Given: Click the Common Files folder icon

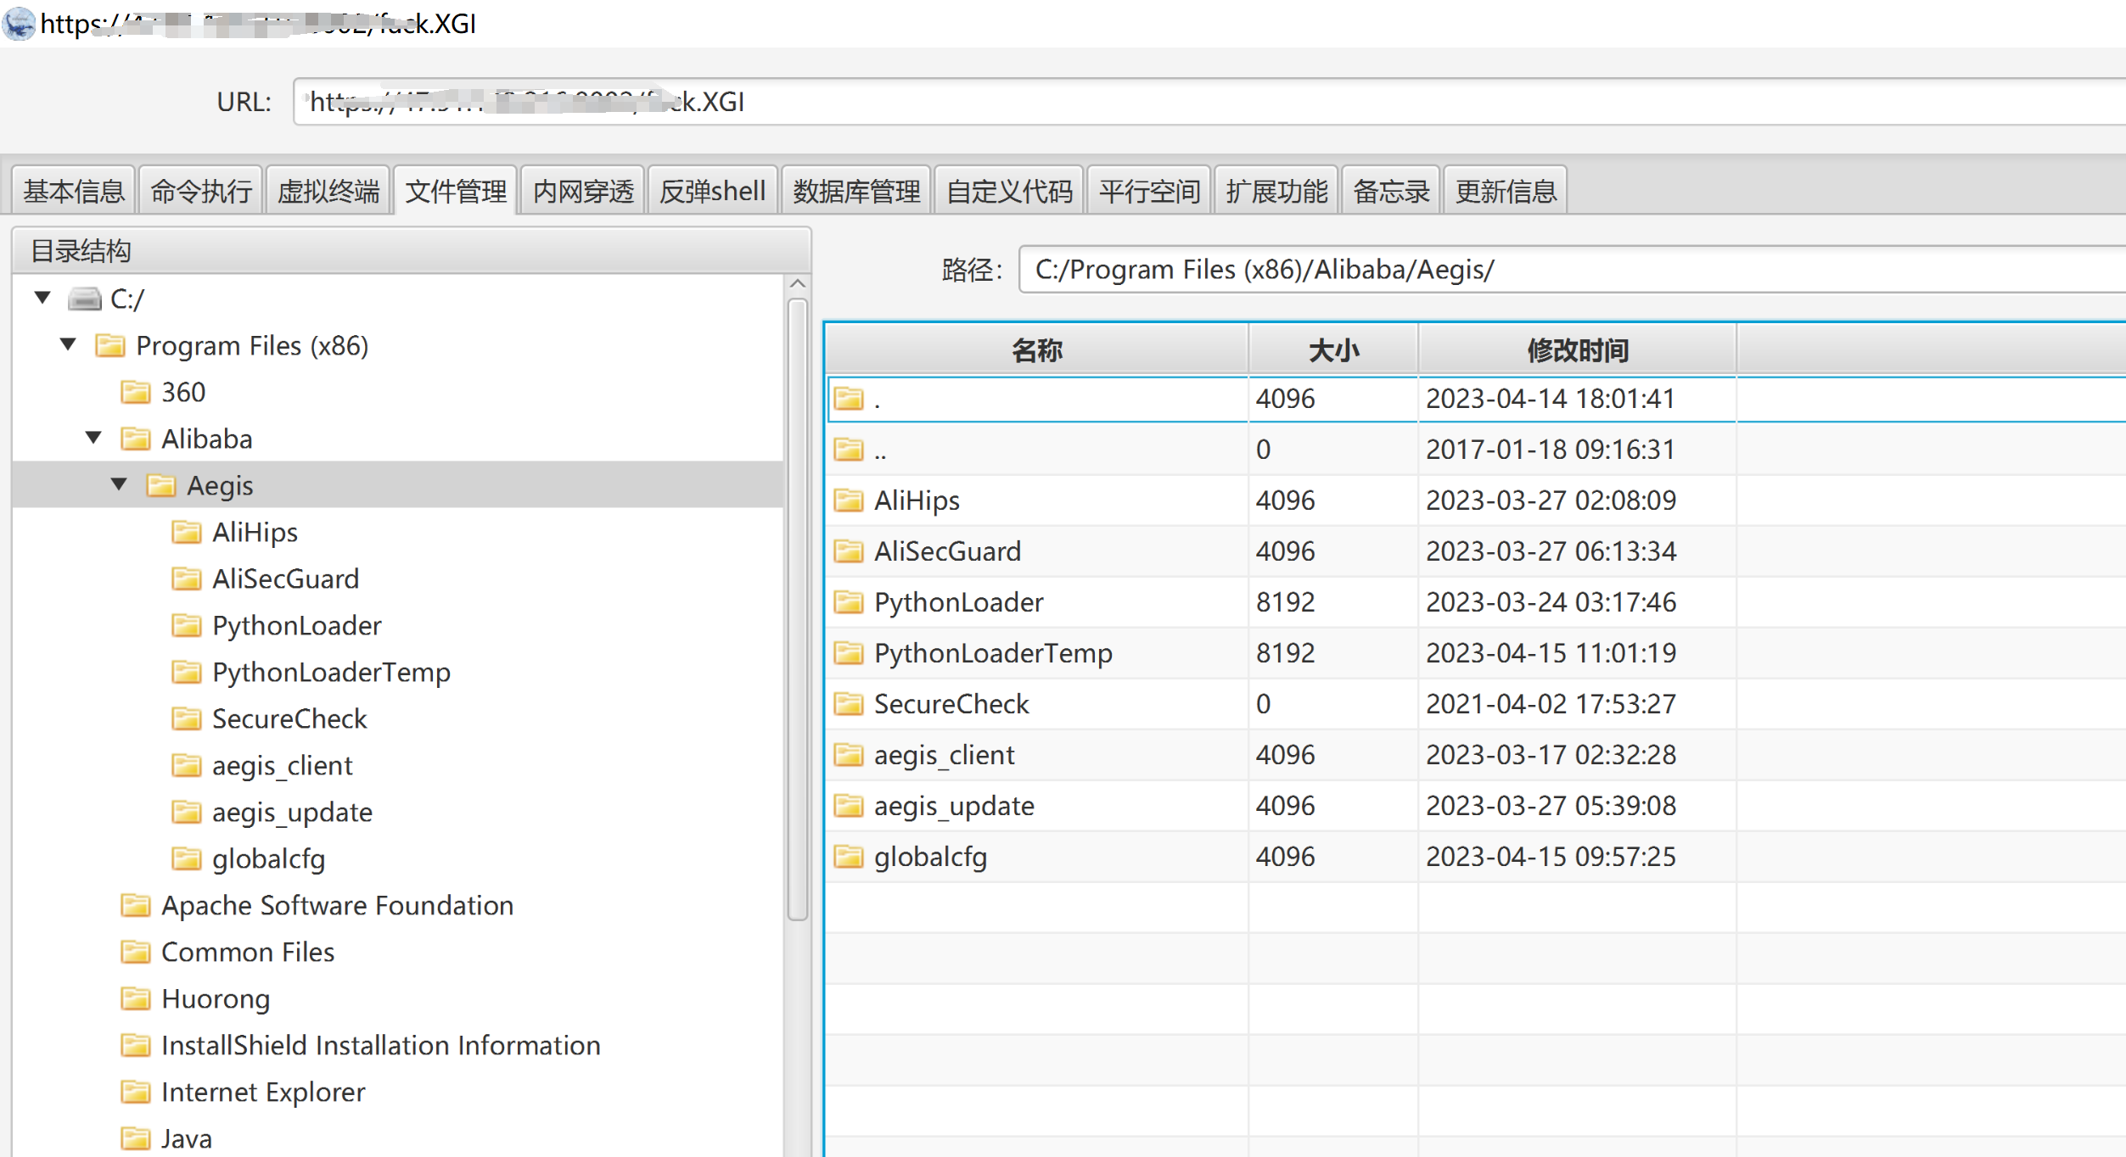Looking at the screenshot, I should (x=135, y=952).
